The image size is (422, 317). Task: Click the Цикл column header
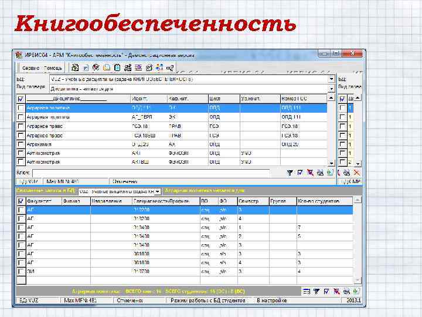(x=224, y=99)
